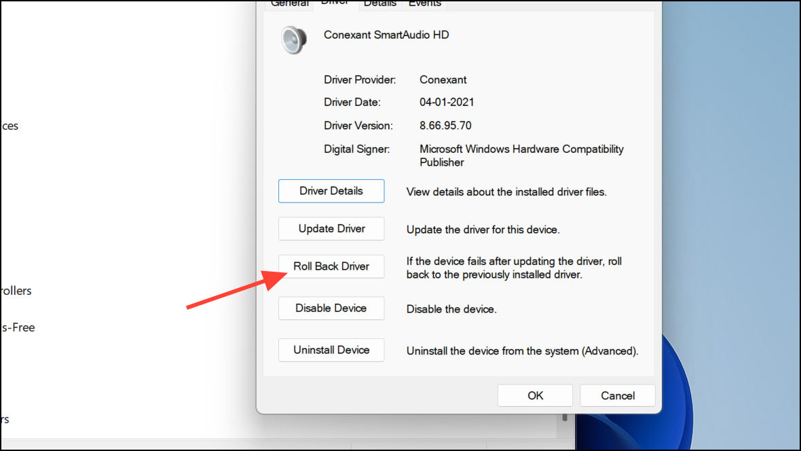Image resolution: width=801 pixels, height=451 pixels.
Task: Confirm the dialog with OK
Action: coord(535,395)
